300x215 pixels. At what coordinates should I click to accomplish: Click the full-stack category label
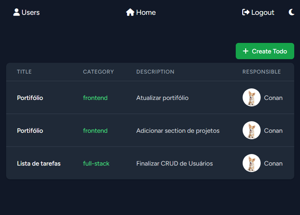[x=96, y=163]
